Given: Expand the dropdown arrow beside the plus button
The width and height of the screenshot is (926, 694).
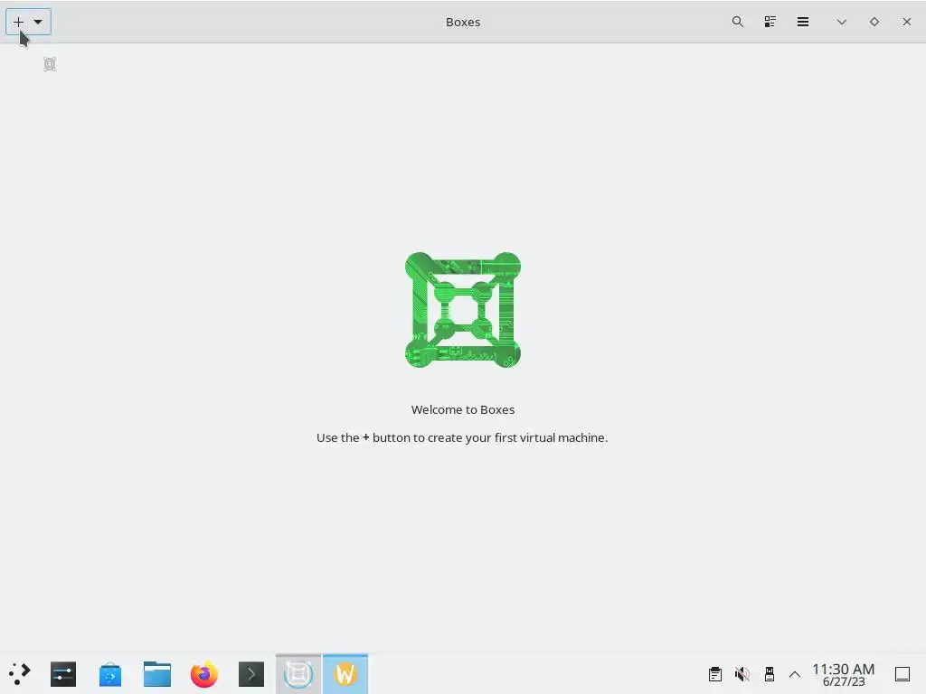Looking at the screenshot, I should pyautogui.click(x=38, y=22).
